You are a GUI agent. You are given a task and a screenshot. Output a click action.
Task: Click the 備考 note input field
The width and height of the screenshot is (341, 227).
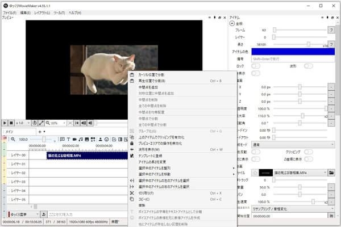click(293, 59)
